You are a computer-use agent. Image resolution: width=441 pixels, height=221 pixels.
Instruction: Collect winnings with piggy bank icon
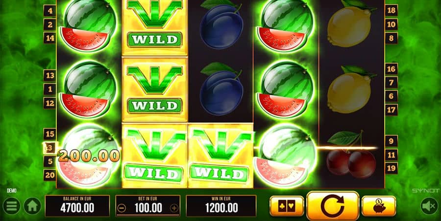pyautogui.click(x=379, y=206)
